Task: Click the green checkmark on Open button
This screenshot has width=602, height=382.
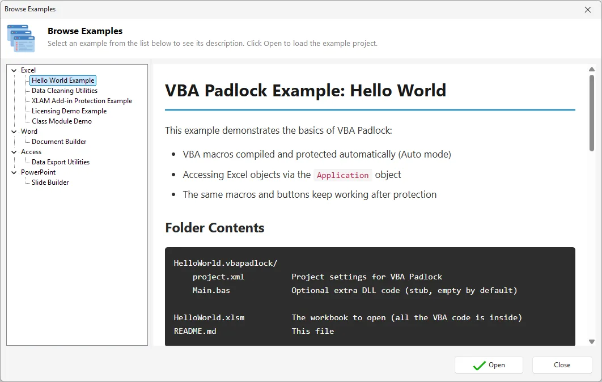Action: pos(480,366)
